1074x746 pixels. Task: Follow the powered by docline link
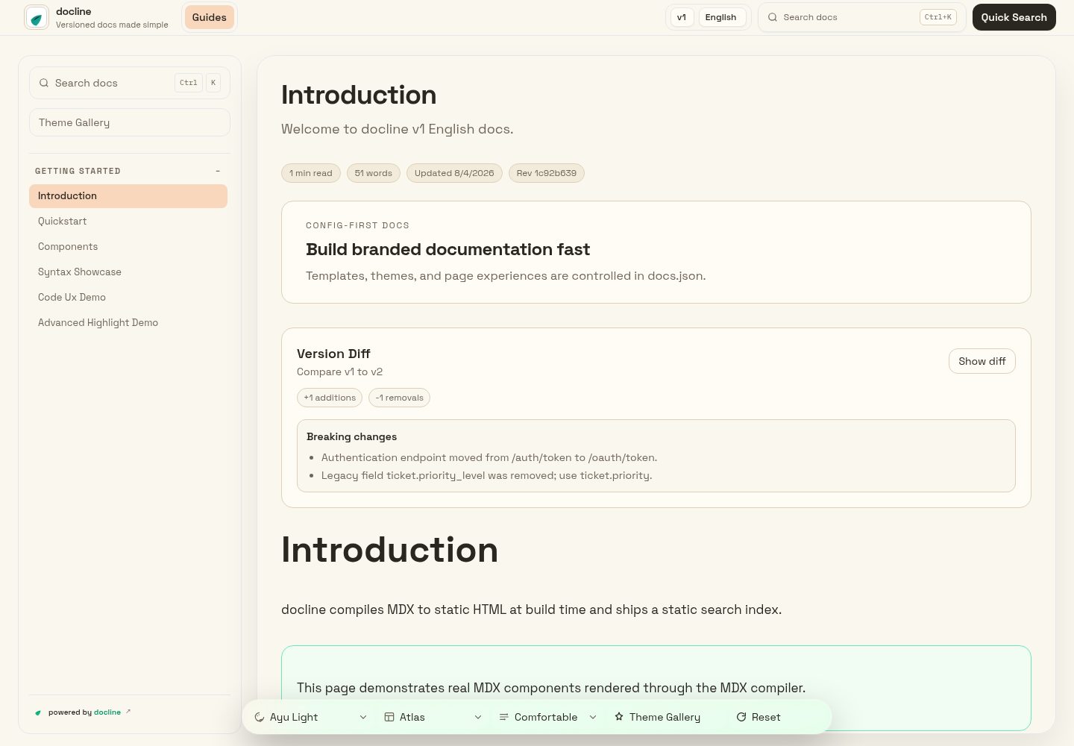click(x=84, y=712)
